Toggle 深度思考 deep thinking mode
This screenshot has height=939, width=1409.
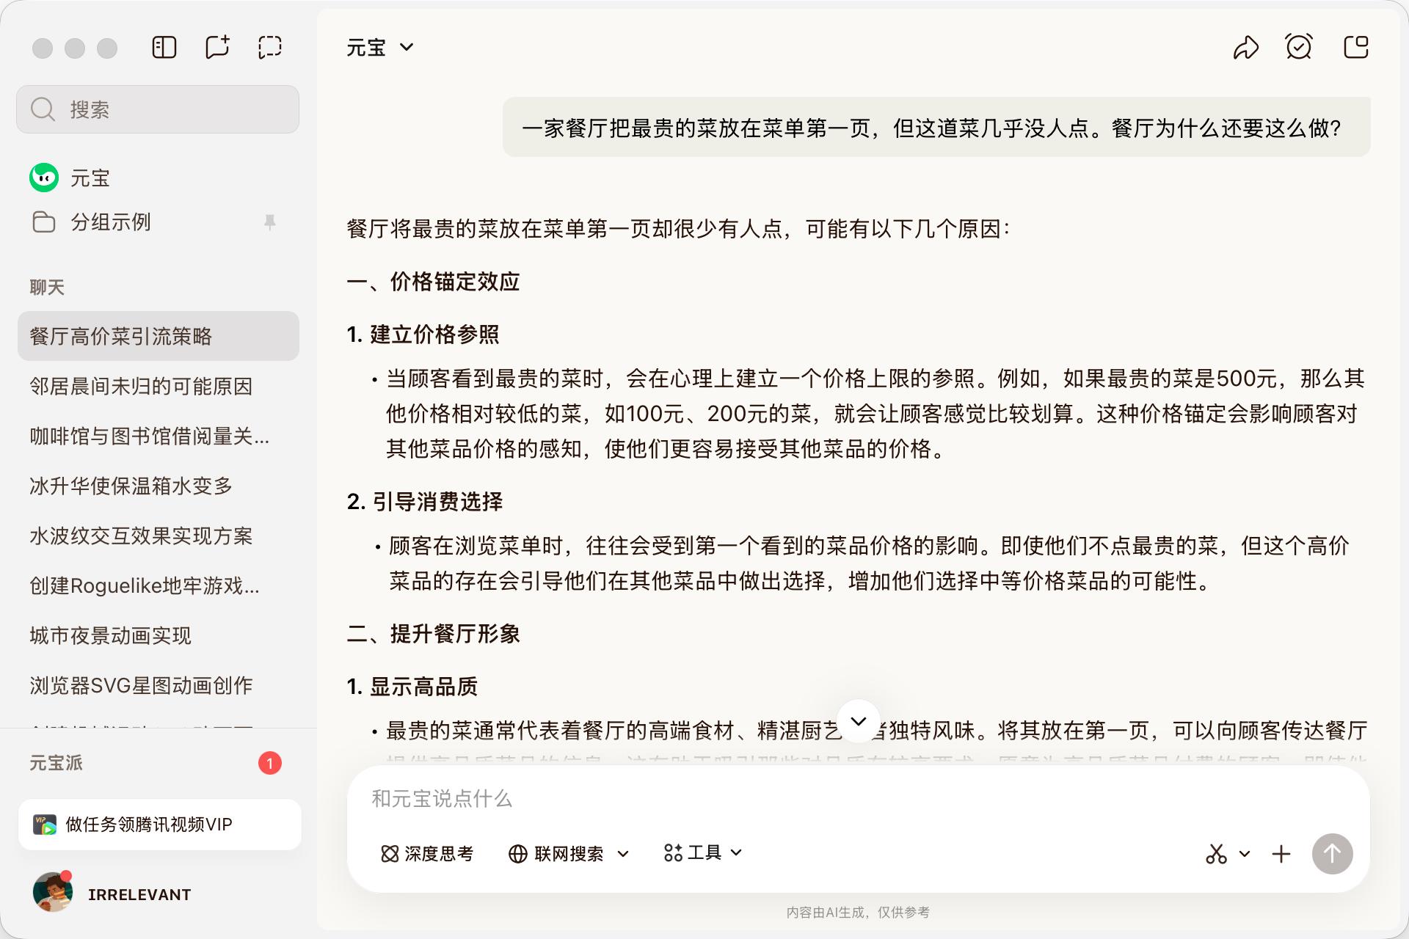pos(427,854)
